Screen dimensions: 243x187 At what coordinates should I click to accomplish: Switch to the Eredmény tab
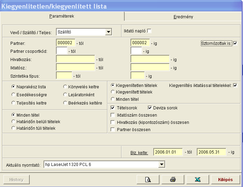[183, 17]
